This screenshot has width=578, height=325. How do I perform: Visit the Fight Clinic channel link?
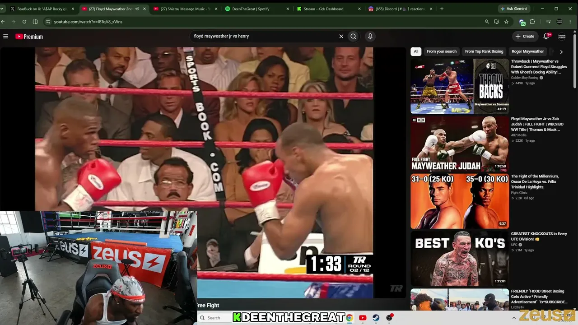point(519,193)
